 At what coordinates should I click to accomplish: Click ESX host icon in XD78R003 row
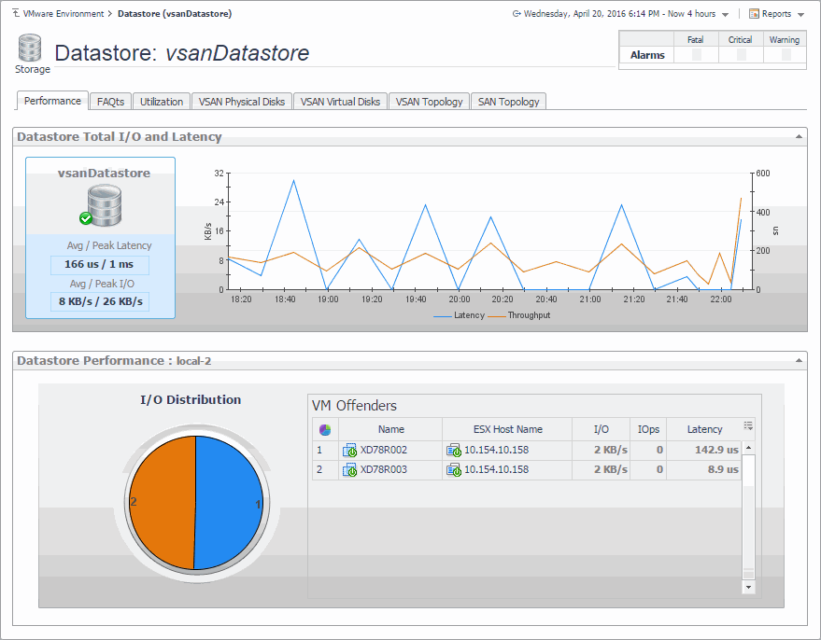click(453, 470)
